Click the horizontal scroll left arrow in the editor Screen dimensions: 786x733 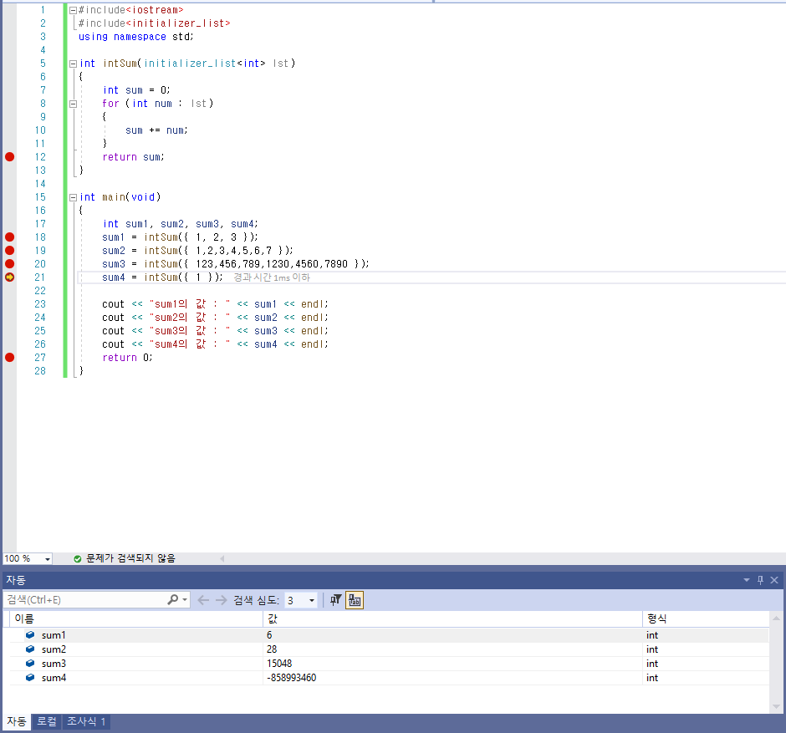(222, 558)
